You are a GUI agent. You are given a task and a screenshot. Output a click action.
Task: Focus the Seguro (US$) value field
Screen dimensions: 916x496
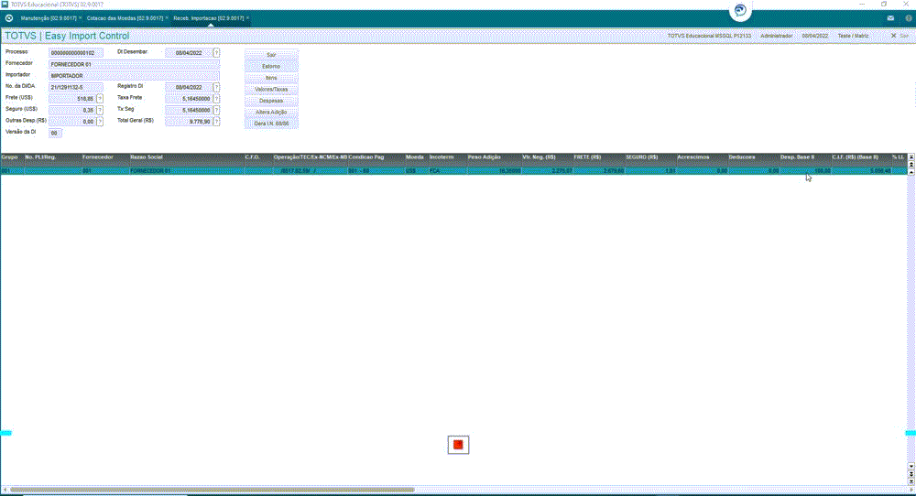tap(71, 110)
